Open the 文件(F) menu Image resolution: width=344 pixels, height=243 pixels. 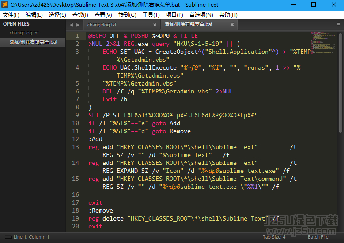tap(11, 15)
